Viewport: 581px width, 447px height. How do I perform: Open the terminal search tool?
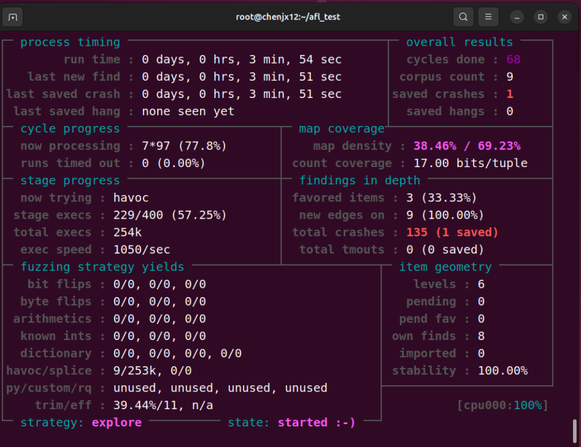pyautogui.click(x=463, y=17)
